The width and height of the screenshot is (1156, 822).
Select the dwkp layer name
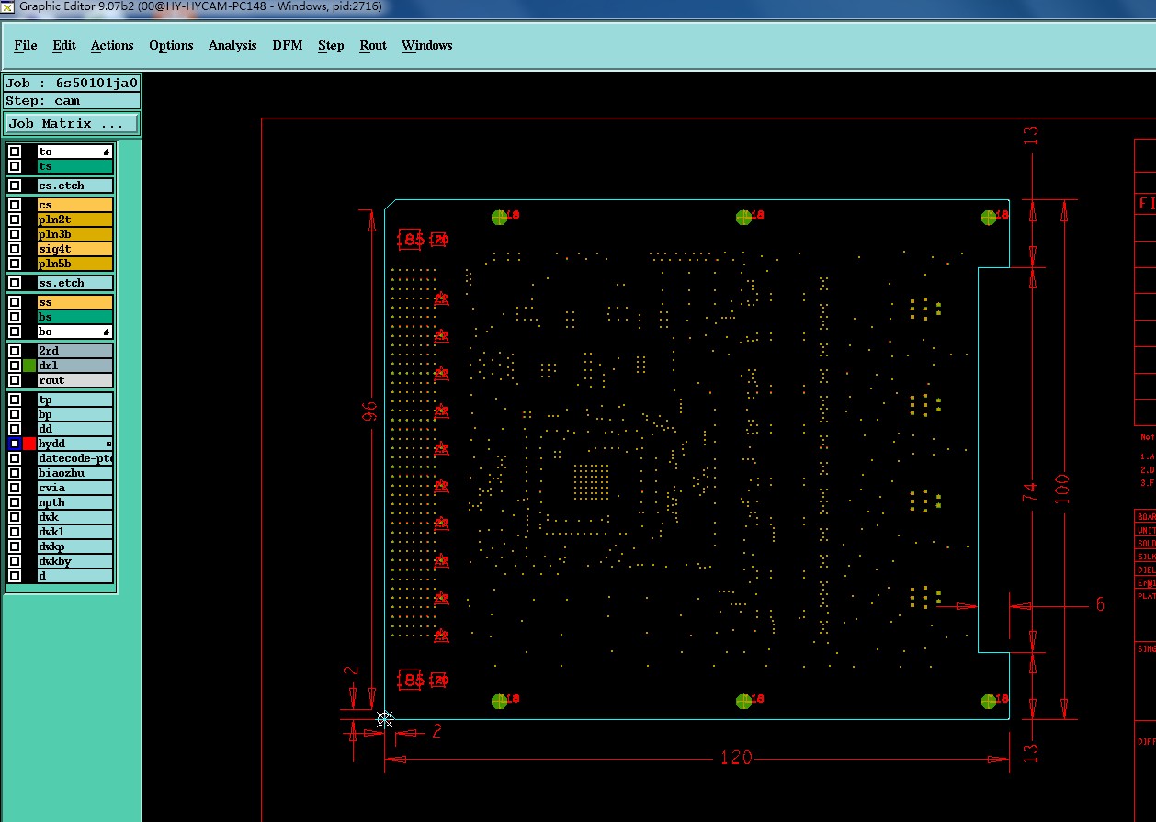(75, 546)
